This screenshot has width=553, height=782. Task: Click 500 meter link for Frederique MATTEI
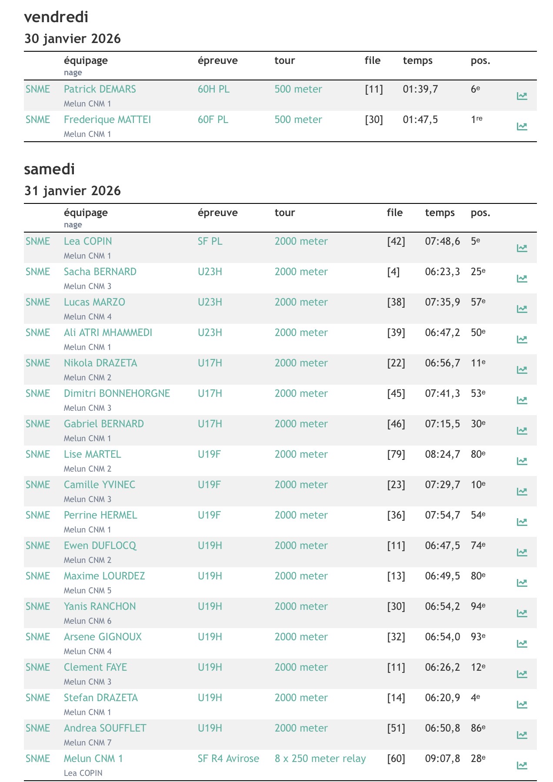tap(298, 120)
